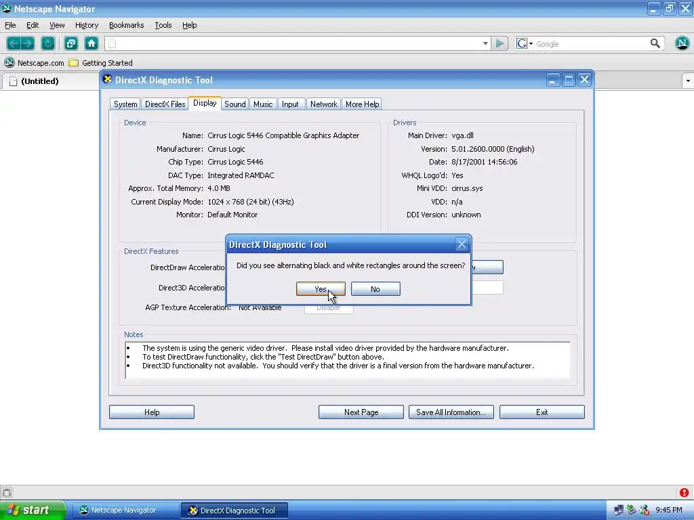Switch to the More Help tab
Image resolution: width=694 pixels, height=520 pixels.
coord(362,104)
